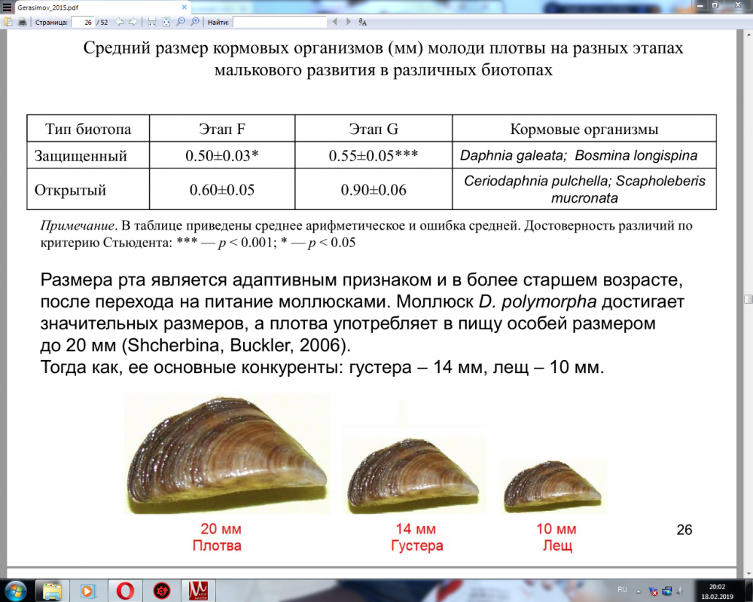Select the fit whole page icon

pos(166,22)
